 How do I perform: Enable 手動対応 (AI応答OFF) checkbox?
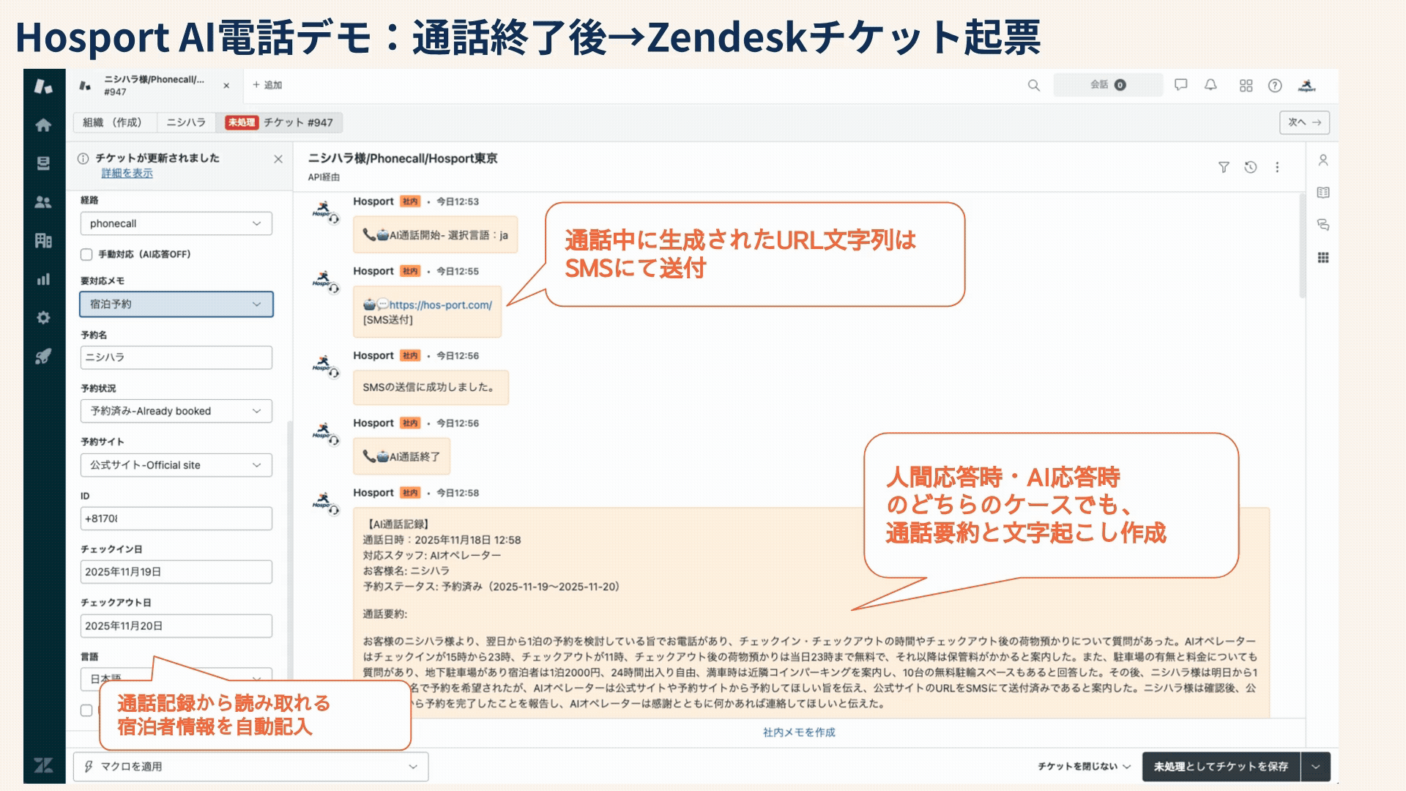tap(86, 255)
